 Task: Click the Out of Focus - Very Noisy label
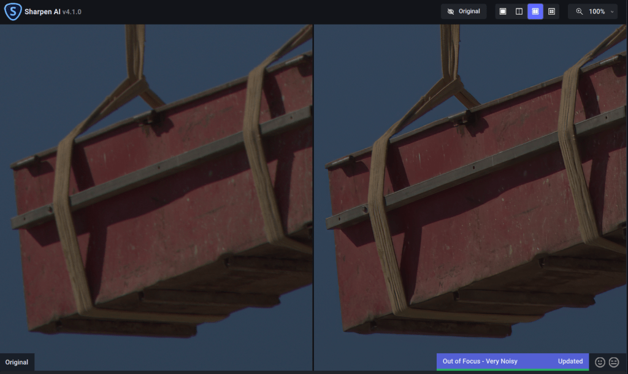(x=480, y=361)
